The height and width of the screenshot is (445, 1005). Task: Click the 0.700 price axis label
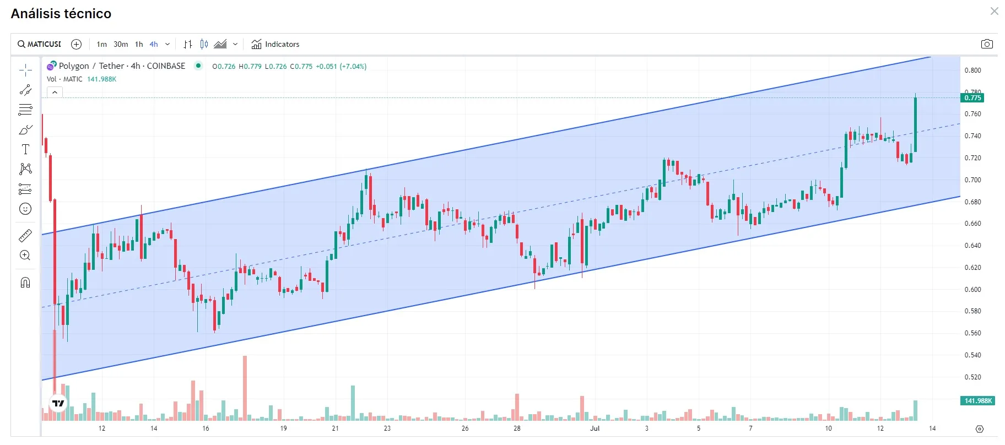tap(972, 180)
